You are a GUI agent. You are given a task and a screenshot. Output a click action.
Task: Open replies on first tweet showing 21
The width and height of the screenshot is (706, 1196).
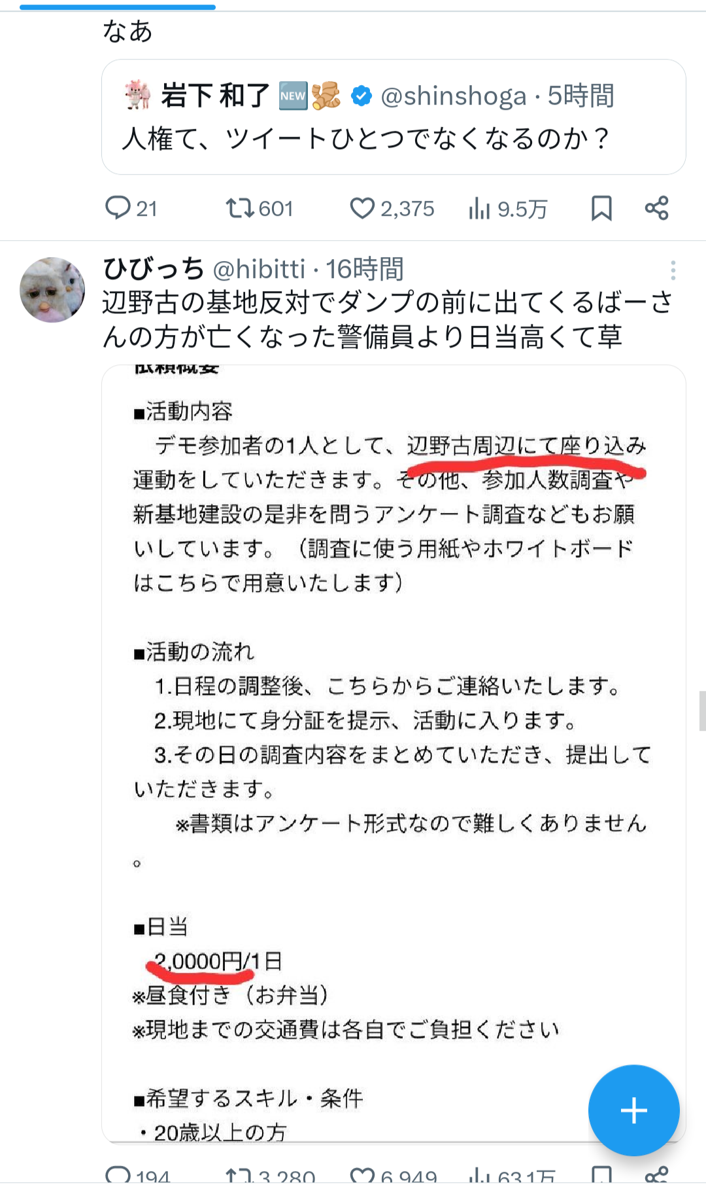(x=131, y=209)
